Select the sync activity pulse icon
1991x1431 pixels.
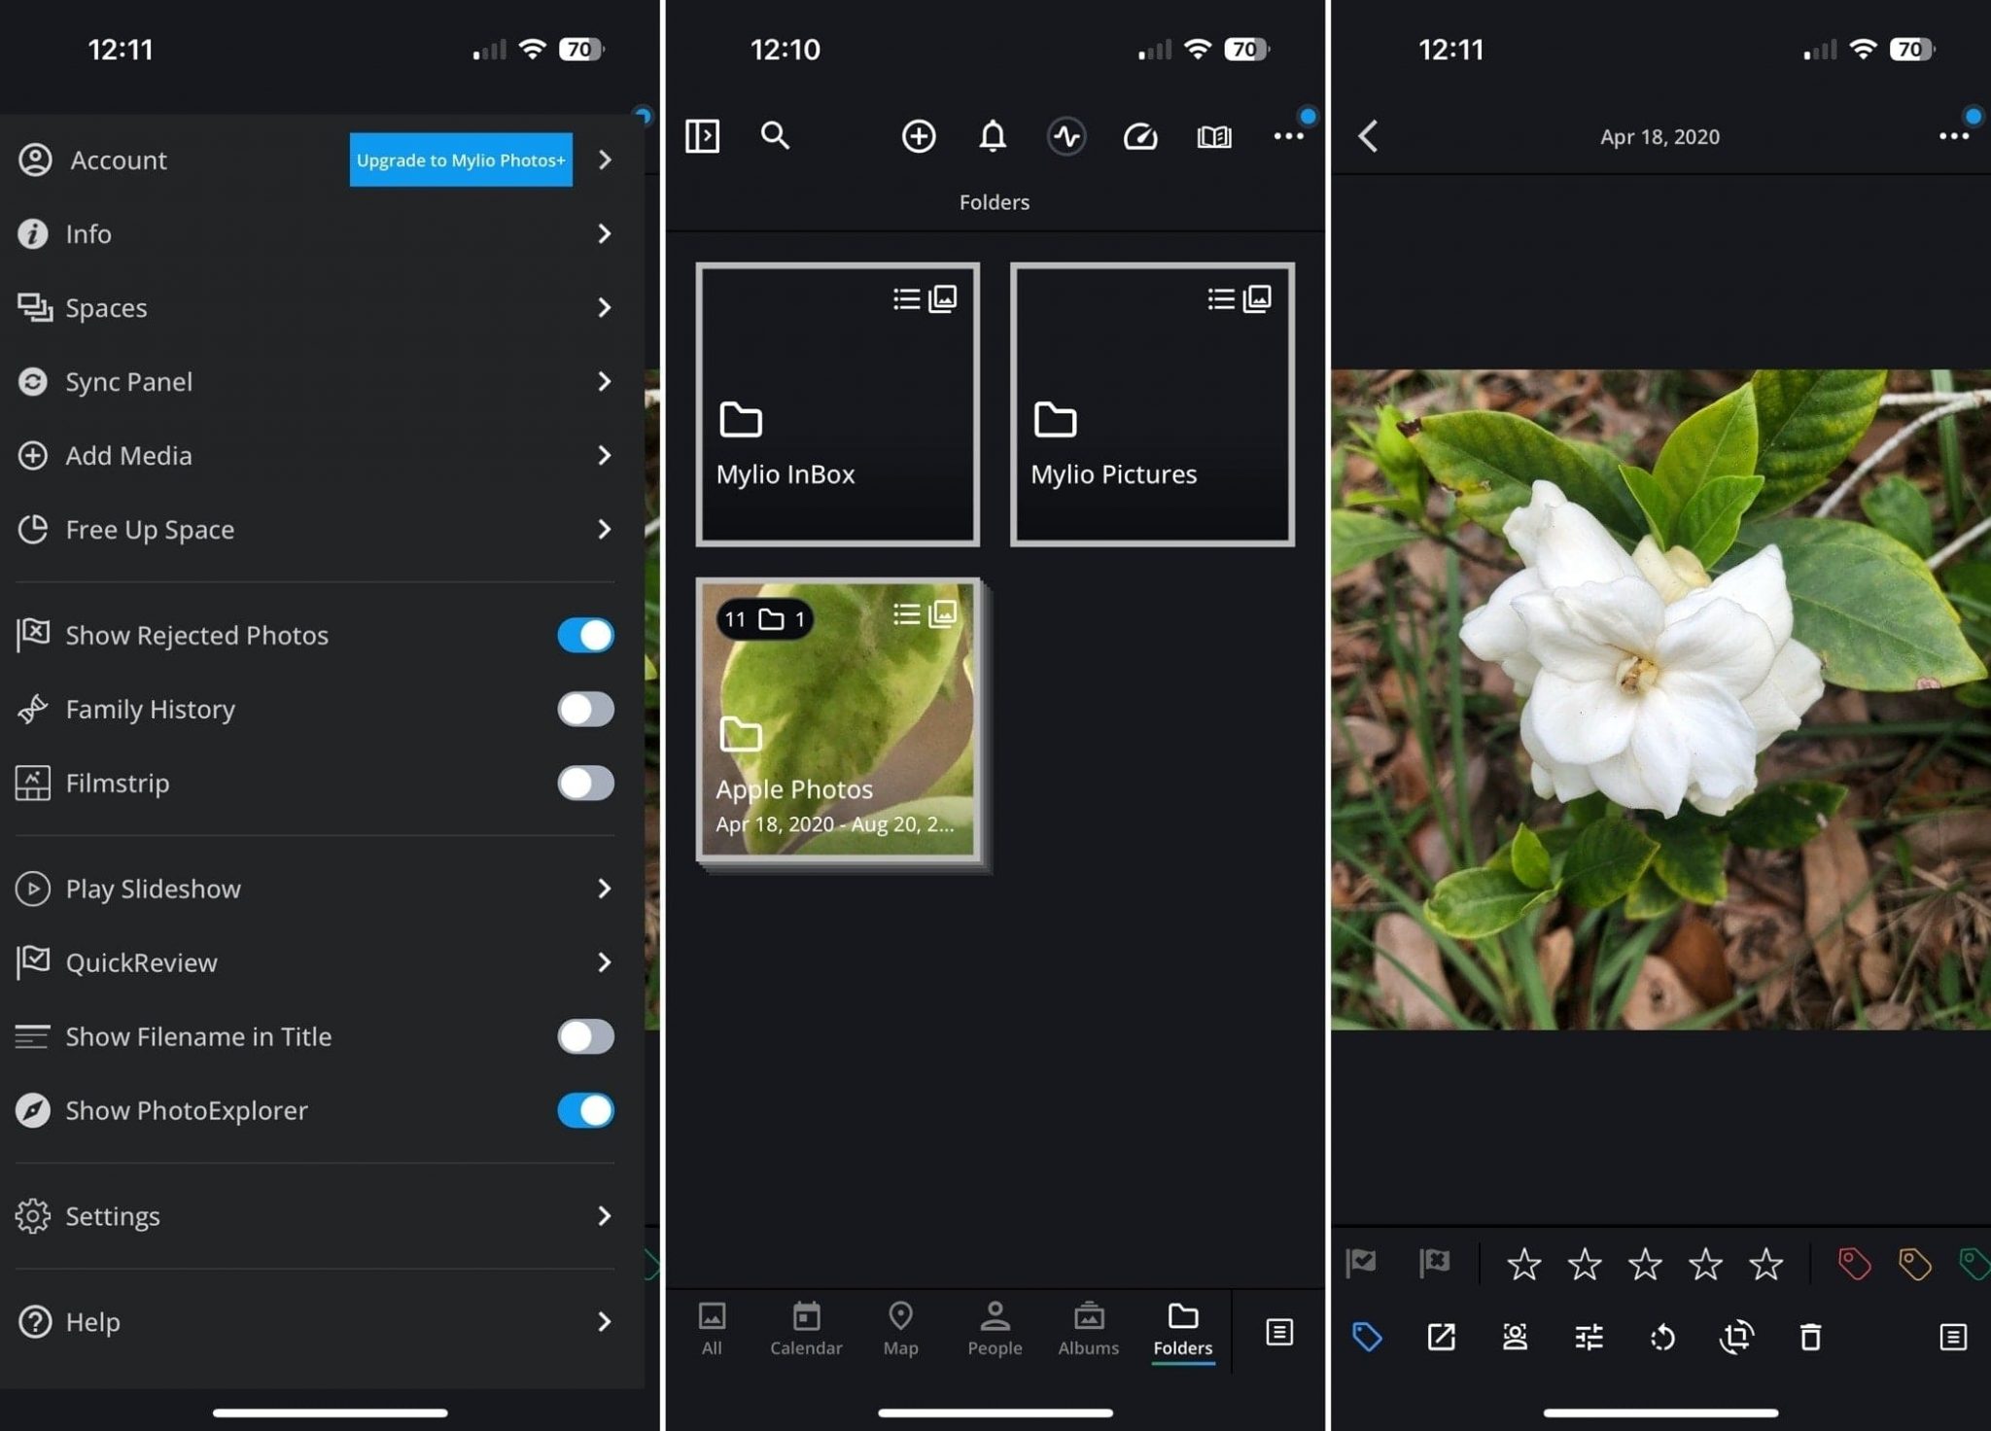pos(1066,136)
